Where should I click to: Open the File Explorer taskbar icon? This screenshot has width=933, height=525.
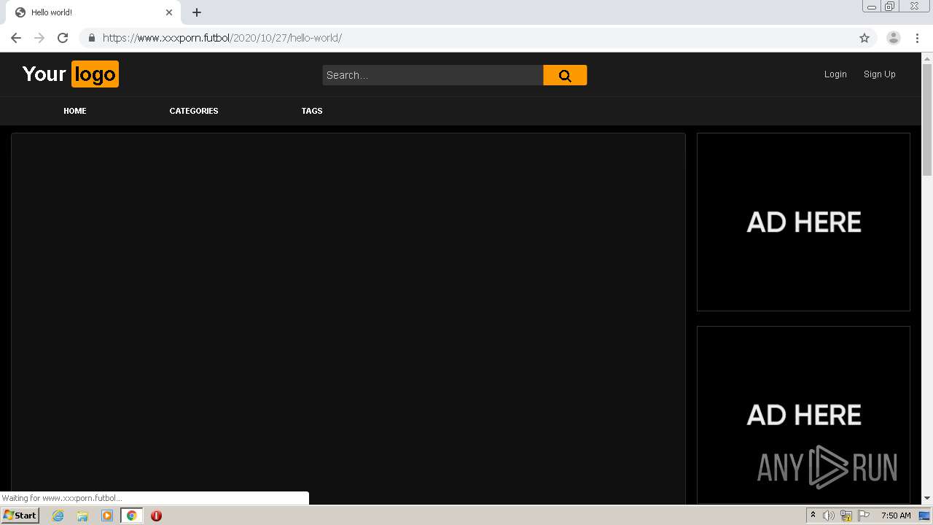click(x=82, y=516)
